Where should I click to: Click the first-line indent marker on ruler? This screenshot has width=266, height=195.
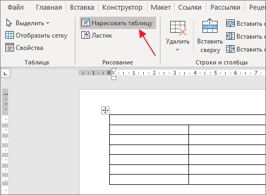[114, 70]
